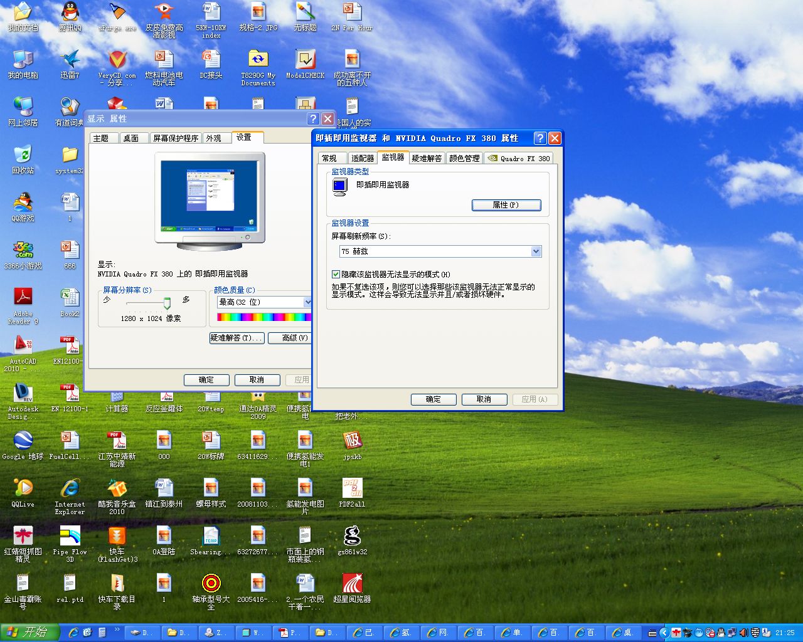Open the QQLive desktop shortcut
This screenshot has width=803, height=642.
pos(23,493)
